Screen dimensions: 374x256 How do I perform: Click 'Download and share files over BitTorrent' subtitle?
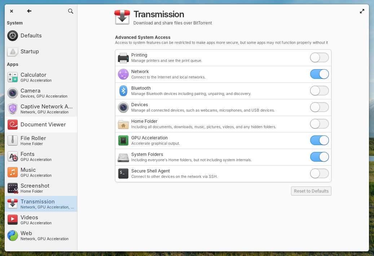pyautogui.click(x=172, y=23)
